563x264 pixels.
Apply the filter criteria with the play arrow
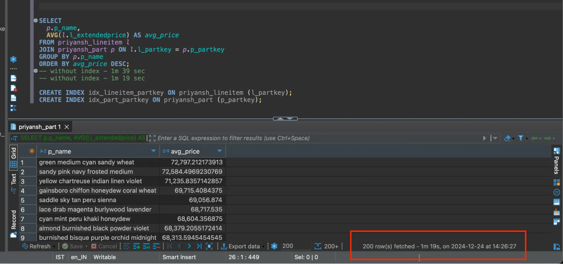point(484,138)
